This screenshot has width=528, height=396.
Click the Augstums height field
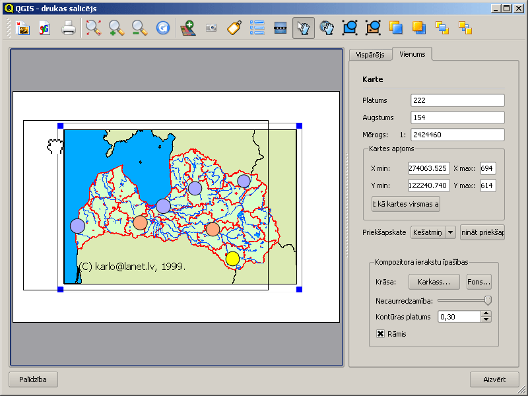pos(457,117)
